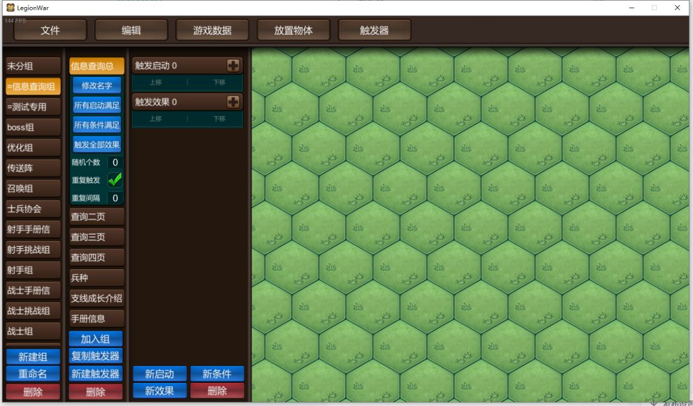Select the 查询二页 trigger
This screenshot has width=693, height=406.
coord(97,216)
